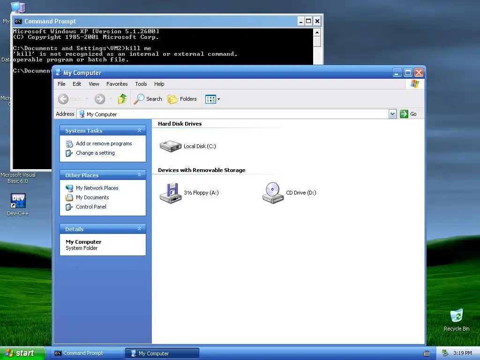Click the Forward arrow toolbar button

100,99
